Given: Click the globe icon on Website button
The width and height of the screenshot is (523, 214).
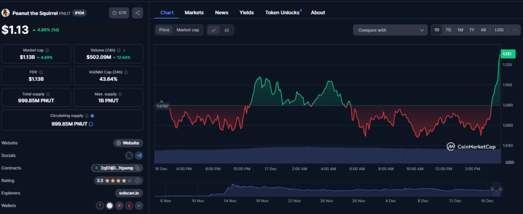Looking at the screenshot, I should point(118,143).
